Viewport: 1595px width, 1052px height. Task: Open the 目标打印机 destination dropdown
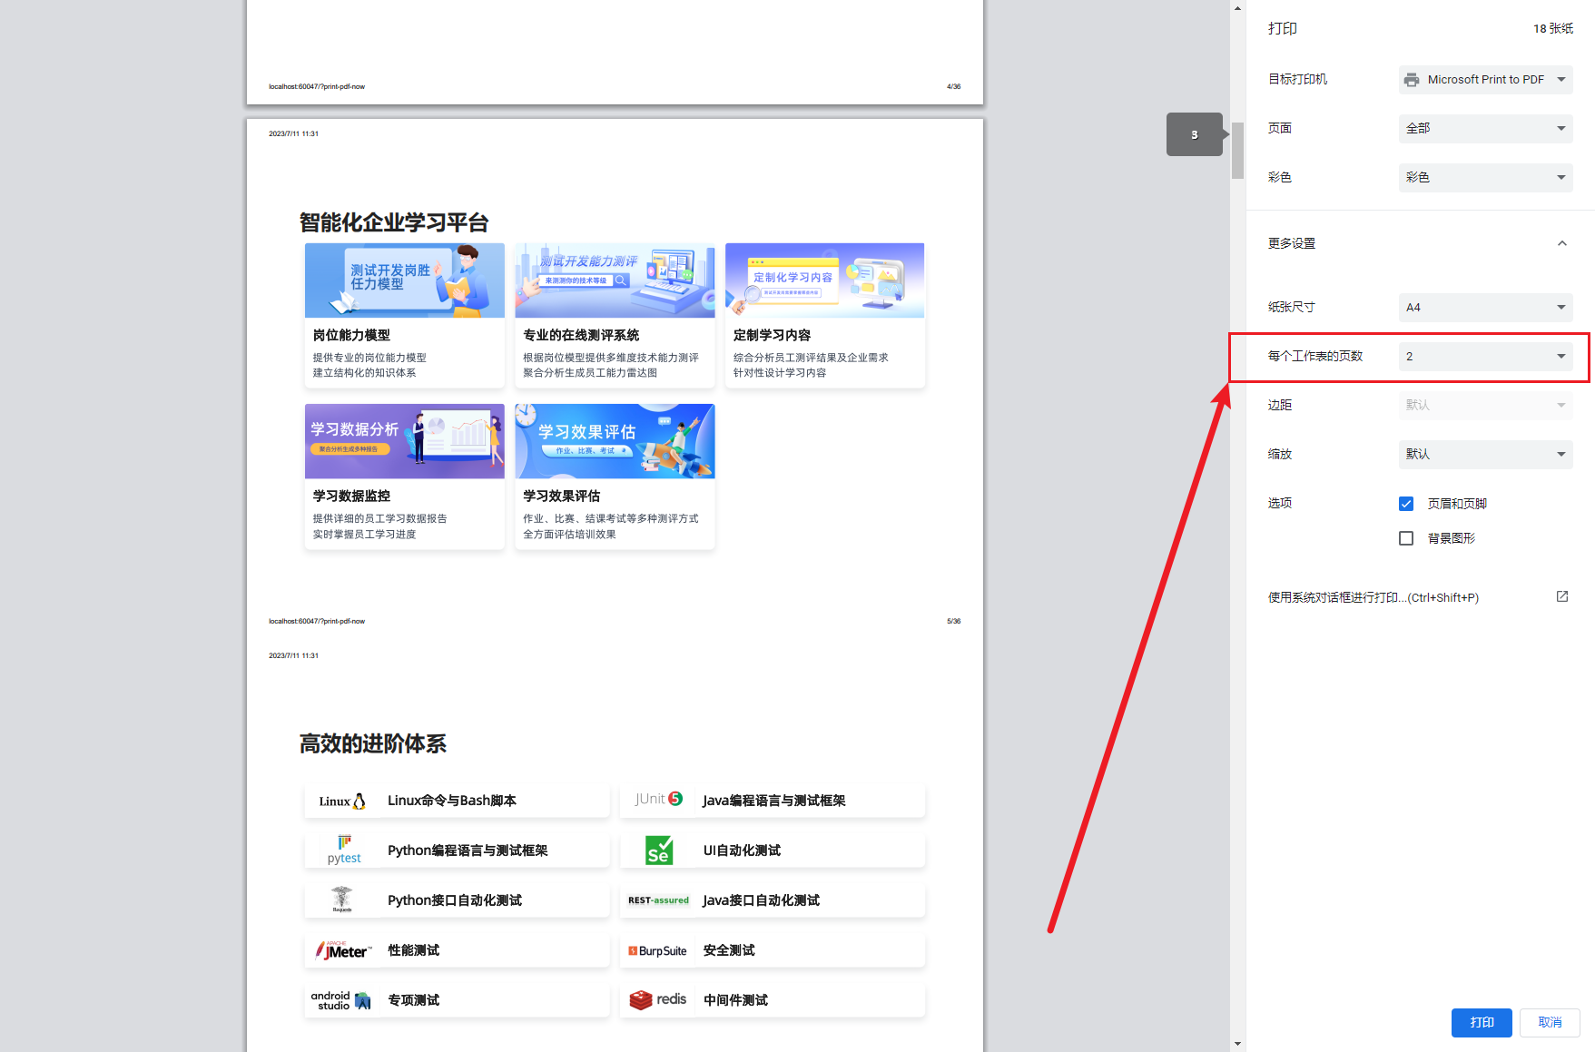point(1485,80)
